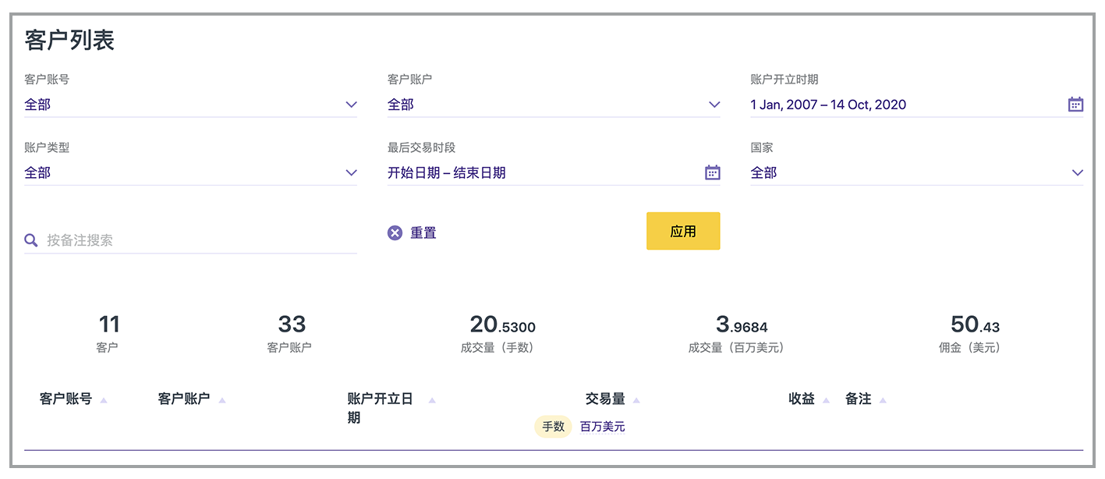This screenshot has height=479, width=1105.
Task: Open calendar icon for 账户开立时期
Action: pos(1075,105)
